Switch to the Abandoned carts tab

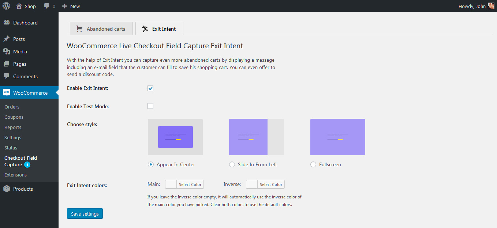101,28
